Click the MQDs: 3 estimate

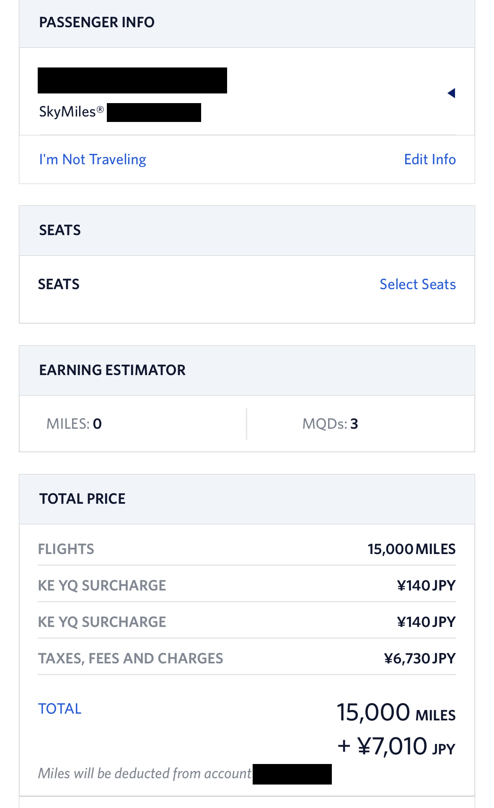330,424
